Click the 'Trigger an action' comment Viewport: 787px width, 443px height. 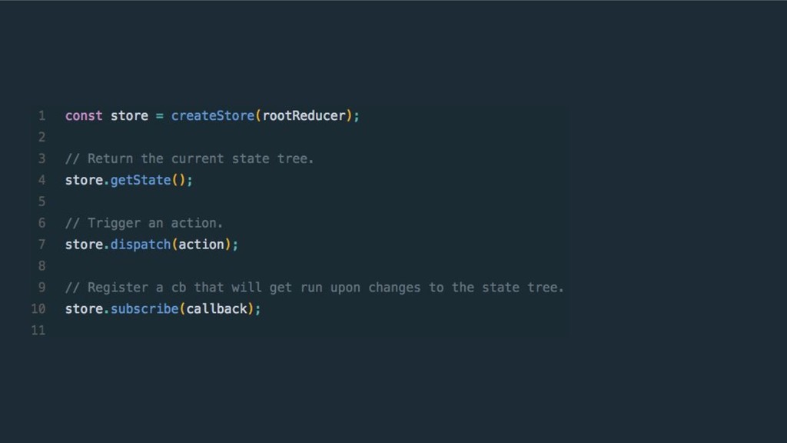(x=144, y=223)
